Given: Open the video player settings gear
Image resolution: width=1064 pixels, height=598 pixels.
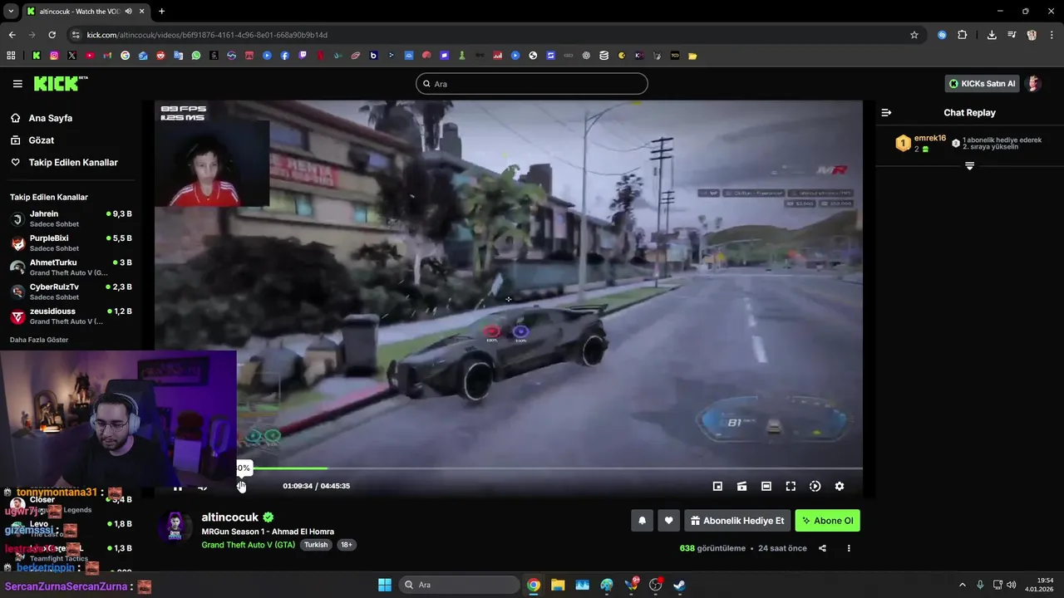Looking at the screenshot, I should coord(840,486).
